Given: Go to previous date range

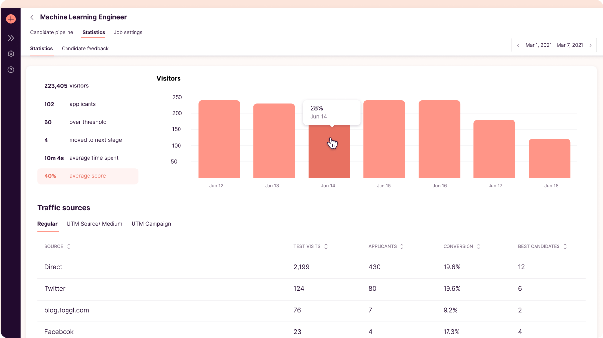Looking at the screenshot, I should pos(518,45).
